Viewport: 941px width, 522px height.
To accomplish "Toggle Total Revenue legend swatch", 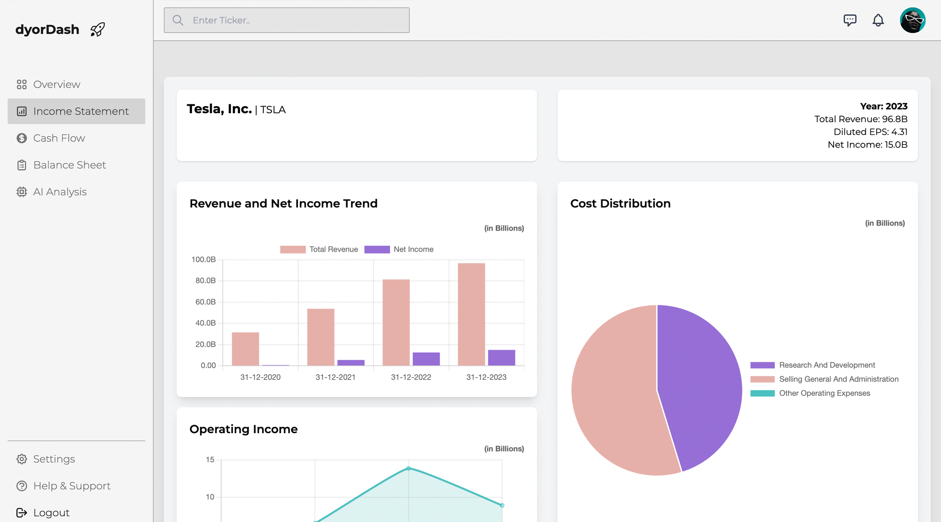I will tap(293, 249).
